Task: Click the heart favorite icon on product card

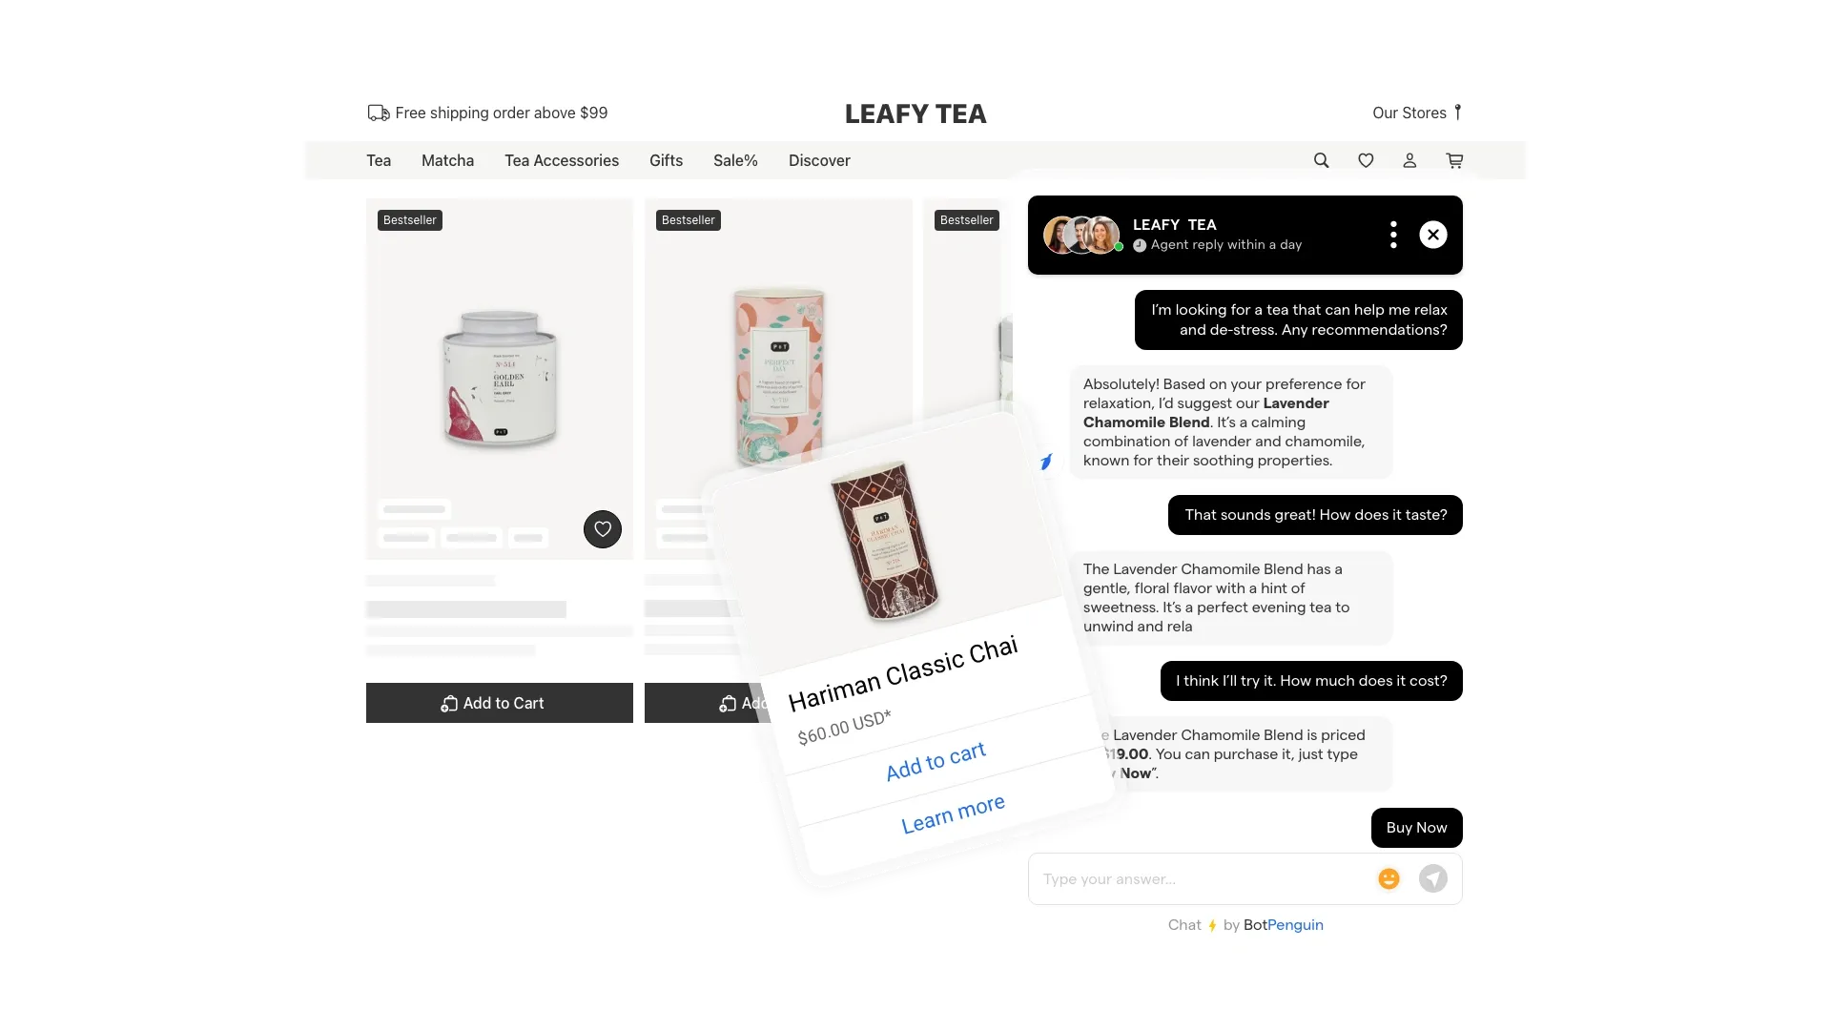Action: click(x=601, y=528)
